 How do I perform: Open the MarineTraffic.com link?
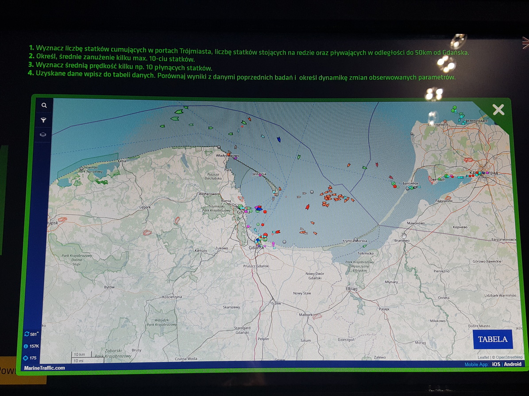pos(44,368)
